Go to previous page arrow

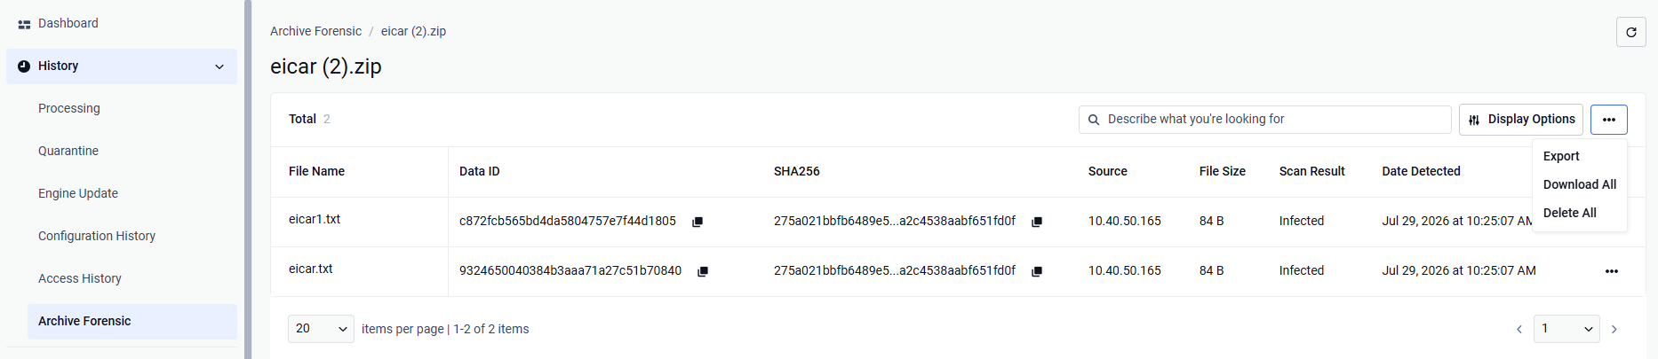click(x=1519, y=329)
